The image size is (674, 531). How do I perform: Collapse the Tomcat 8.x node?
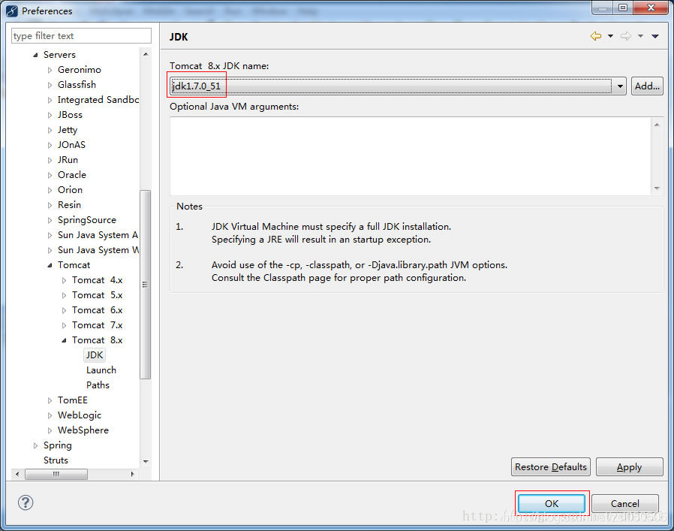64,340
